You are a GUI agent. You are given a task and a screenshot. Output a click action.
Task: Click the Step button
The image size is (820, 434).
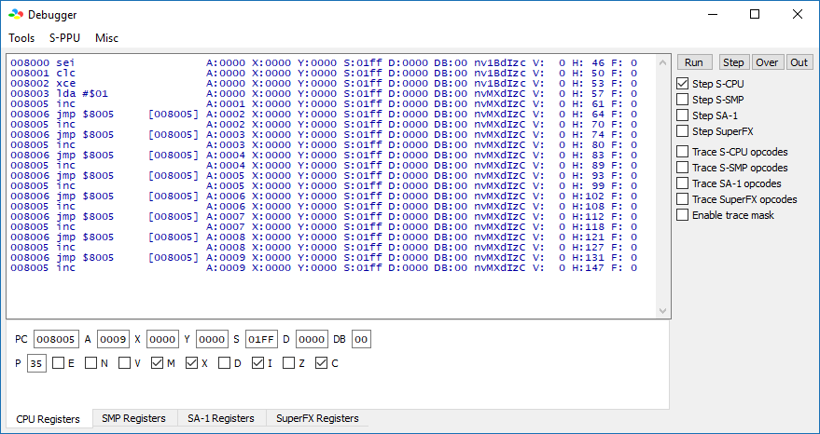pos(733,62)
